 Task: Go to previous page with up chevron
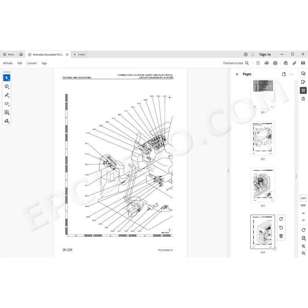click(x=303, y=213)
